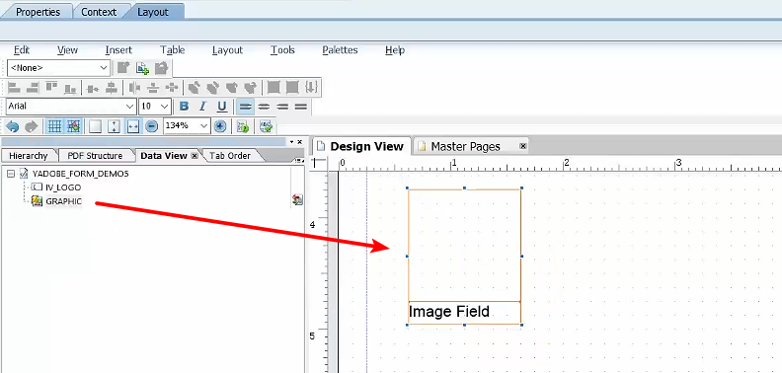
Task: Select the GRAPHIC tree item
Action: (63, 201)
